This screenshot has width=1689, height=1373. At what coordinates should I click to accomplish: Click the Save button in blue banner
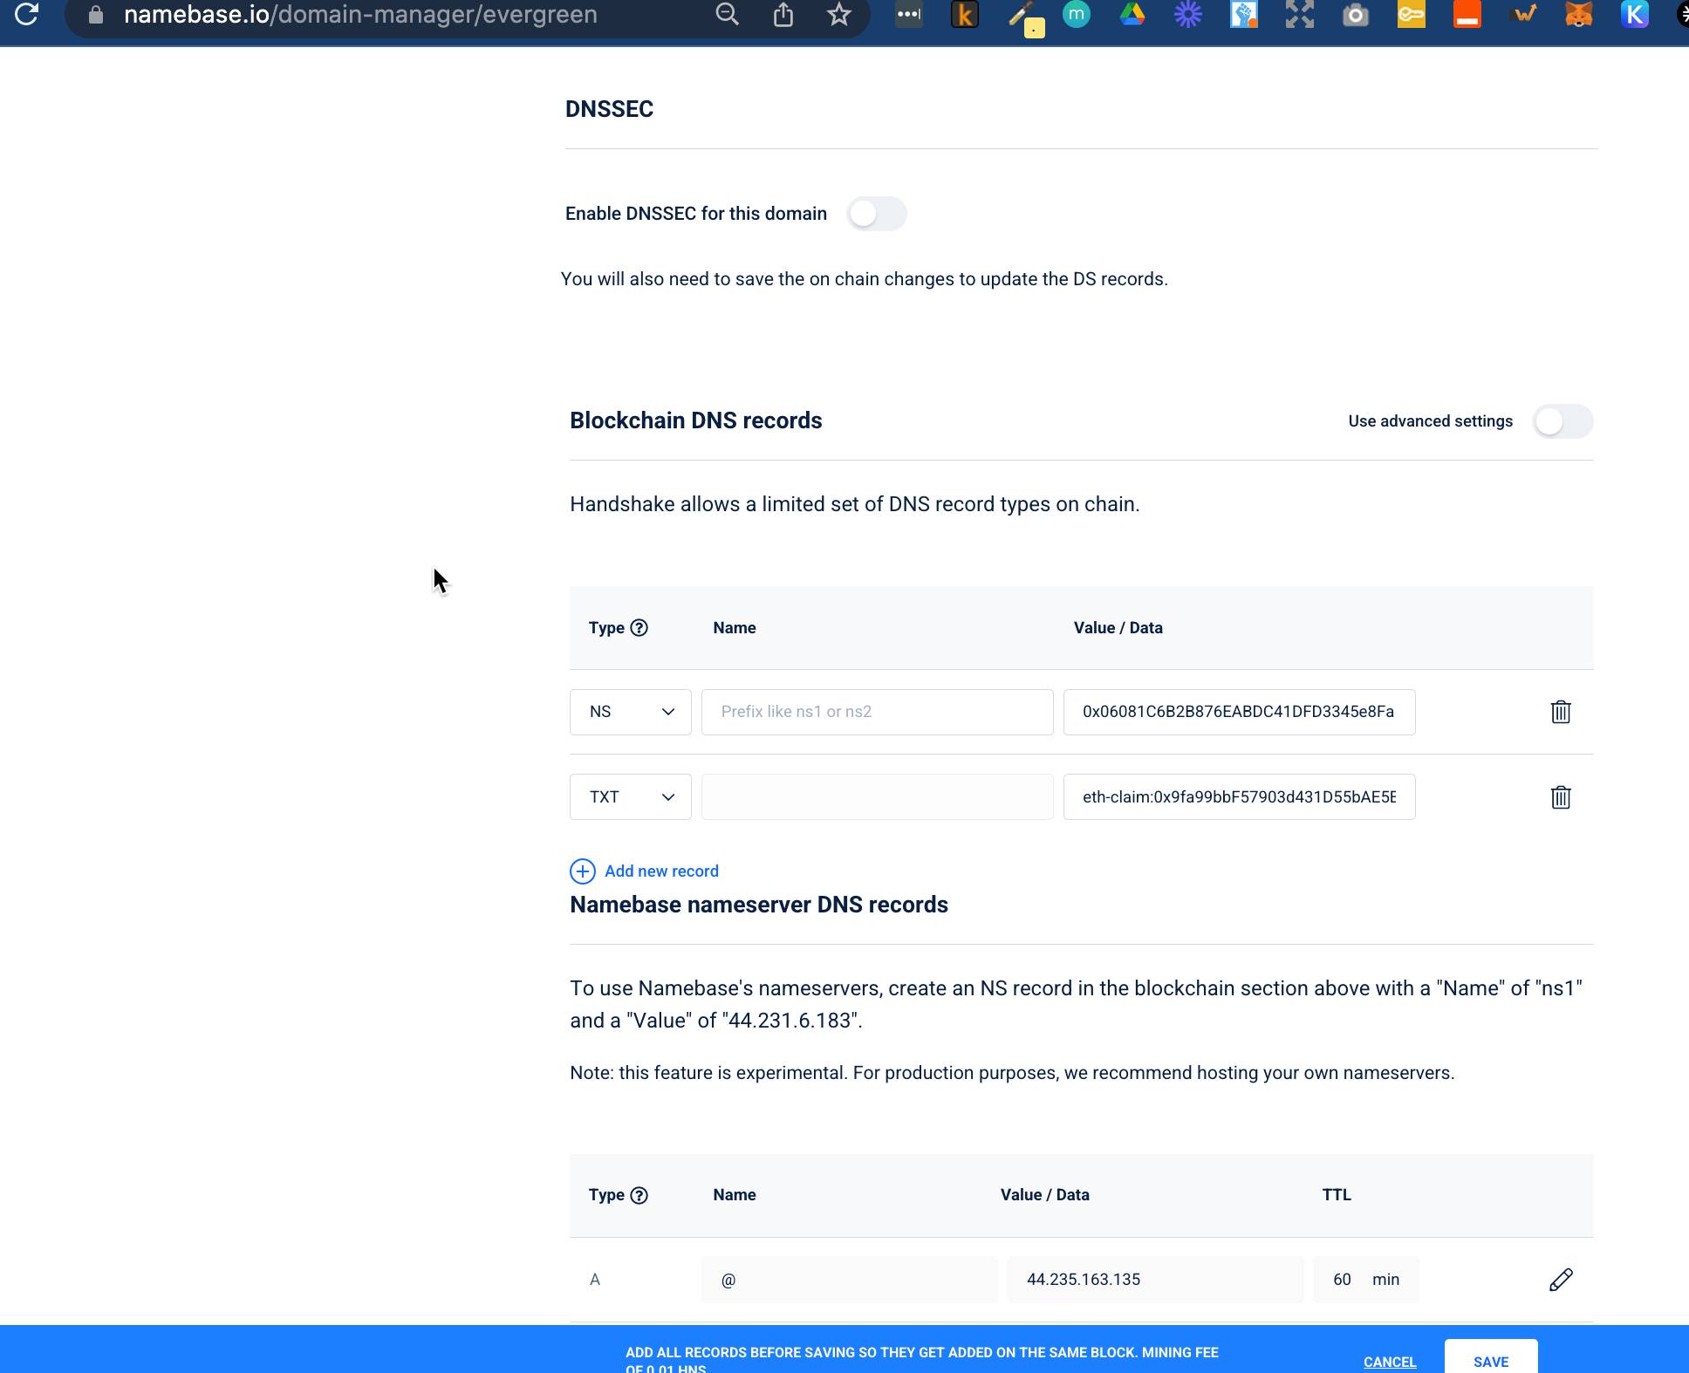[x=1490, y=1361]
